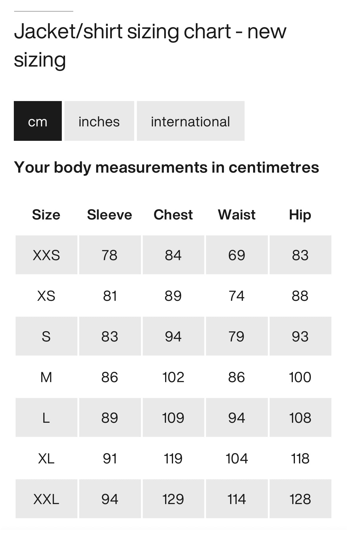The height and width of the screenshot is (535, 347).
Task: Select the XXS size row label
Action: point(46,255)
